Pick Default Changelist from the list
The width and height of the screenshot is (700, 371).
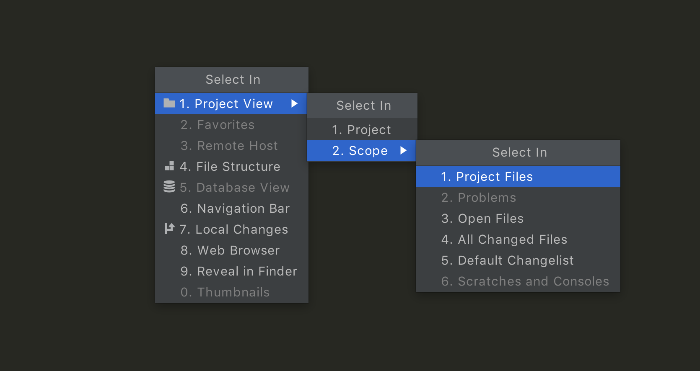tap(507, 260)
